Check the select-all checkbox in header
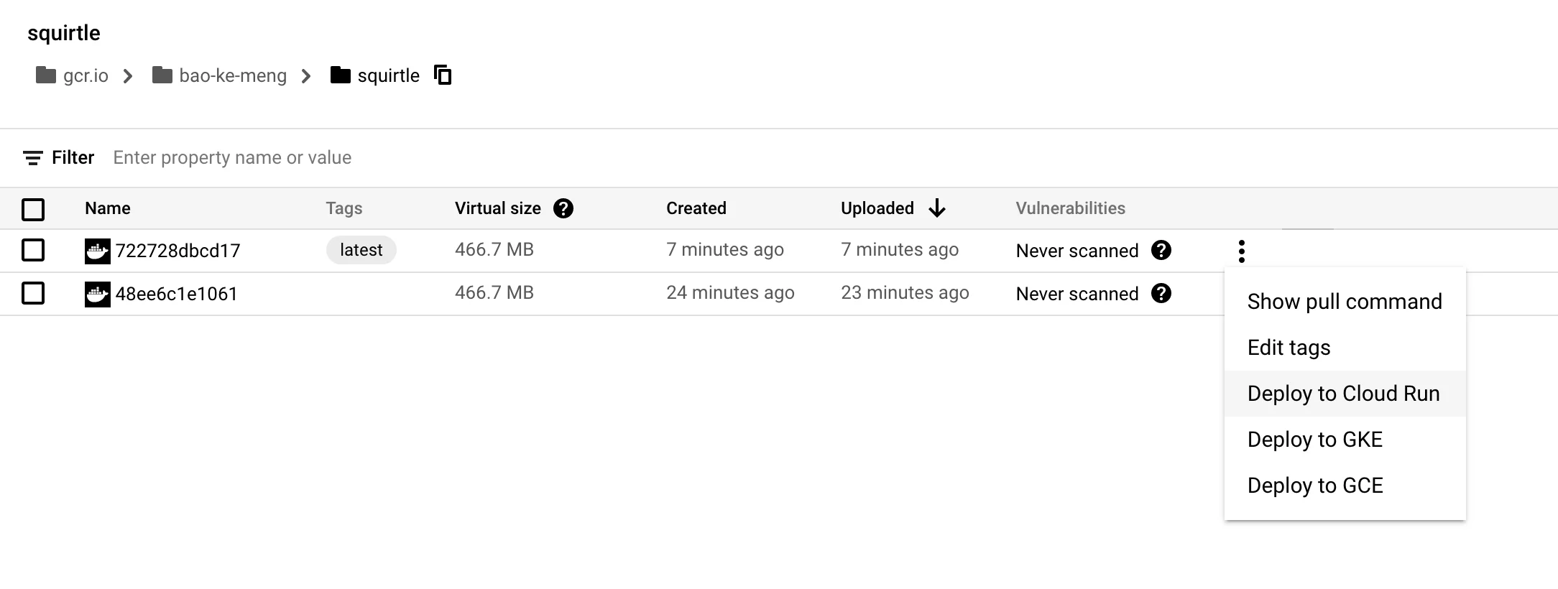1558x589 pixels. 33,209
